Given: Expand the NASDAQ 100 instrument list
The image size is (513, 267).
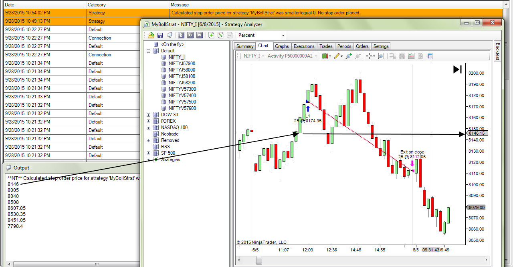Looking at the screenshot, I should (148, 128).
